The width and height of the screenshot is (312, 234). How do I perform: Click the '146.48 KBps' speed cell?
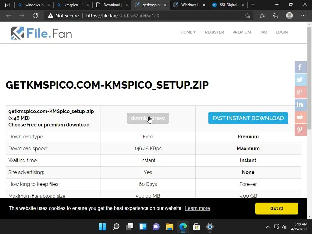pos(148,148)
